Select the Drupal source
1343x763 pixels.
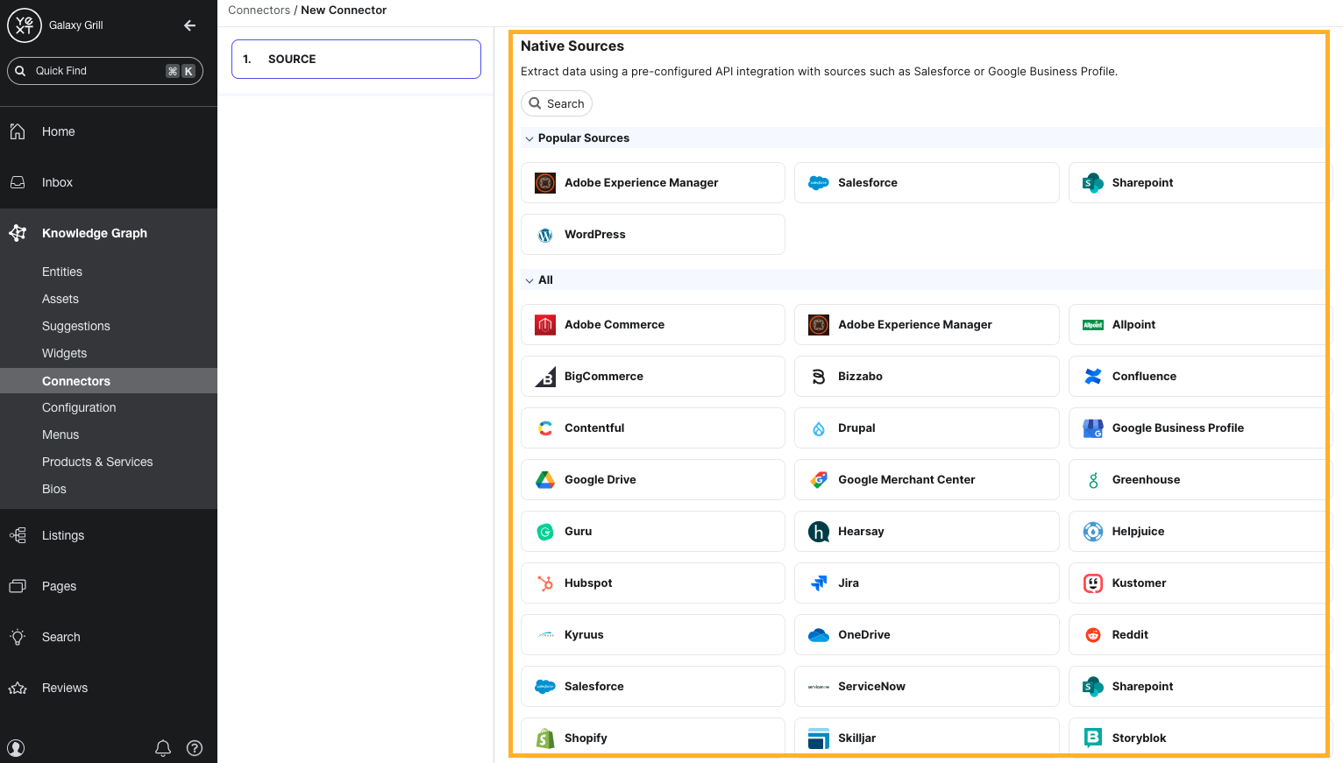pyautogui.click(x=927, y=427)
